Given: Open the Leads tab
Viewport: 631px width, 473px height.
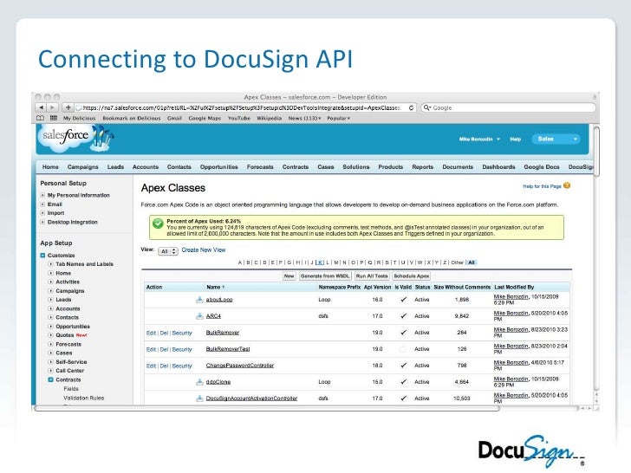Looking at the screenshot, I should point(115,167).
